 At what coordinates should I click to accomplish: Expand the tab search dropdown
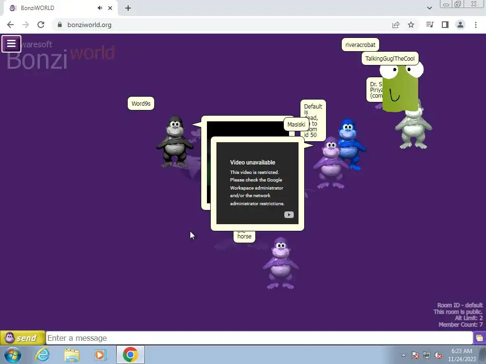click(x=430, y=8)
